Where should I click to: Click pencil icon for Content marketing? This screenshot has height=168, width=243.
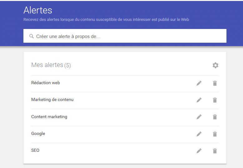[x=199, y=117]
